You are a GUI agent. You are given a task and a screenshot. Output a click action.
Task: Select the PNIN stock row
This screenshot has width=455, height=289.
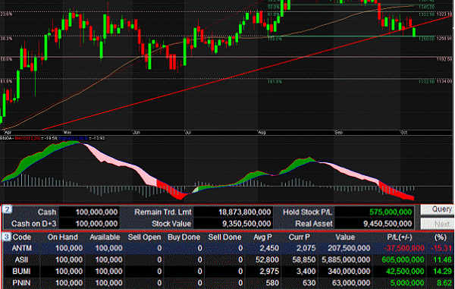coord(227,283)
